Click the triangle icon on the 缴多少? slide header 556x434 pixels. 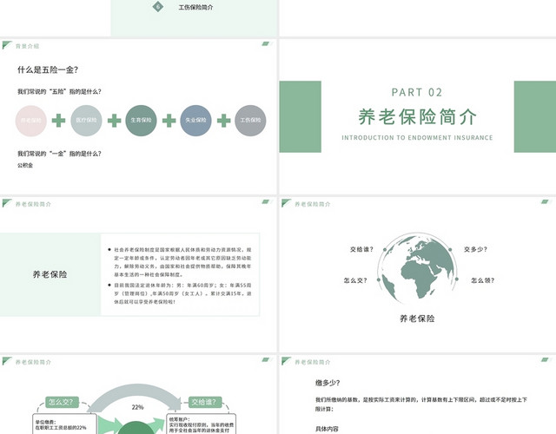286,361
